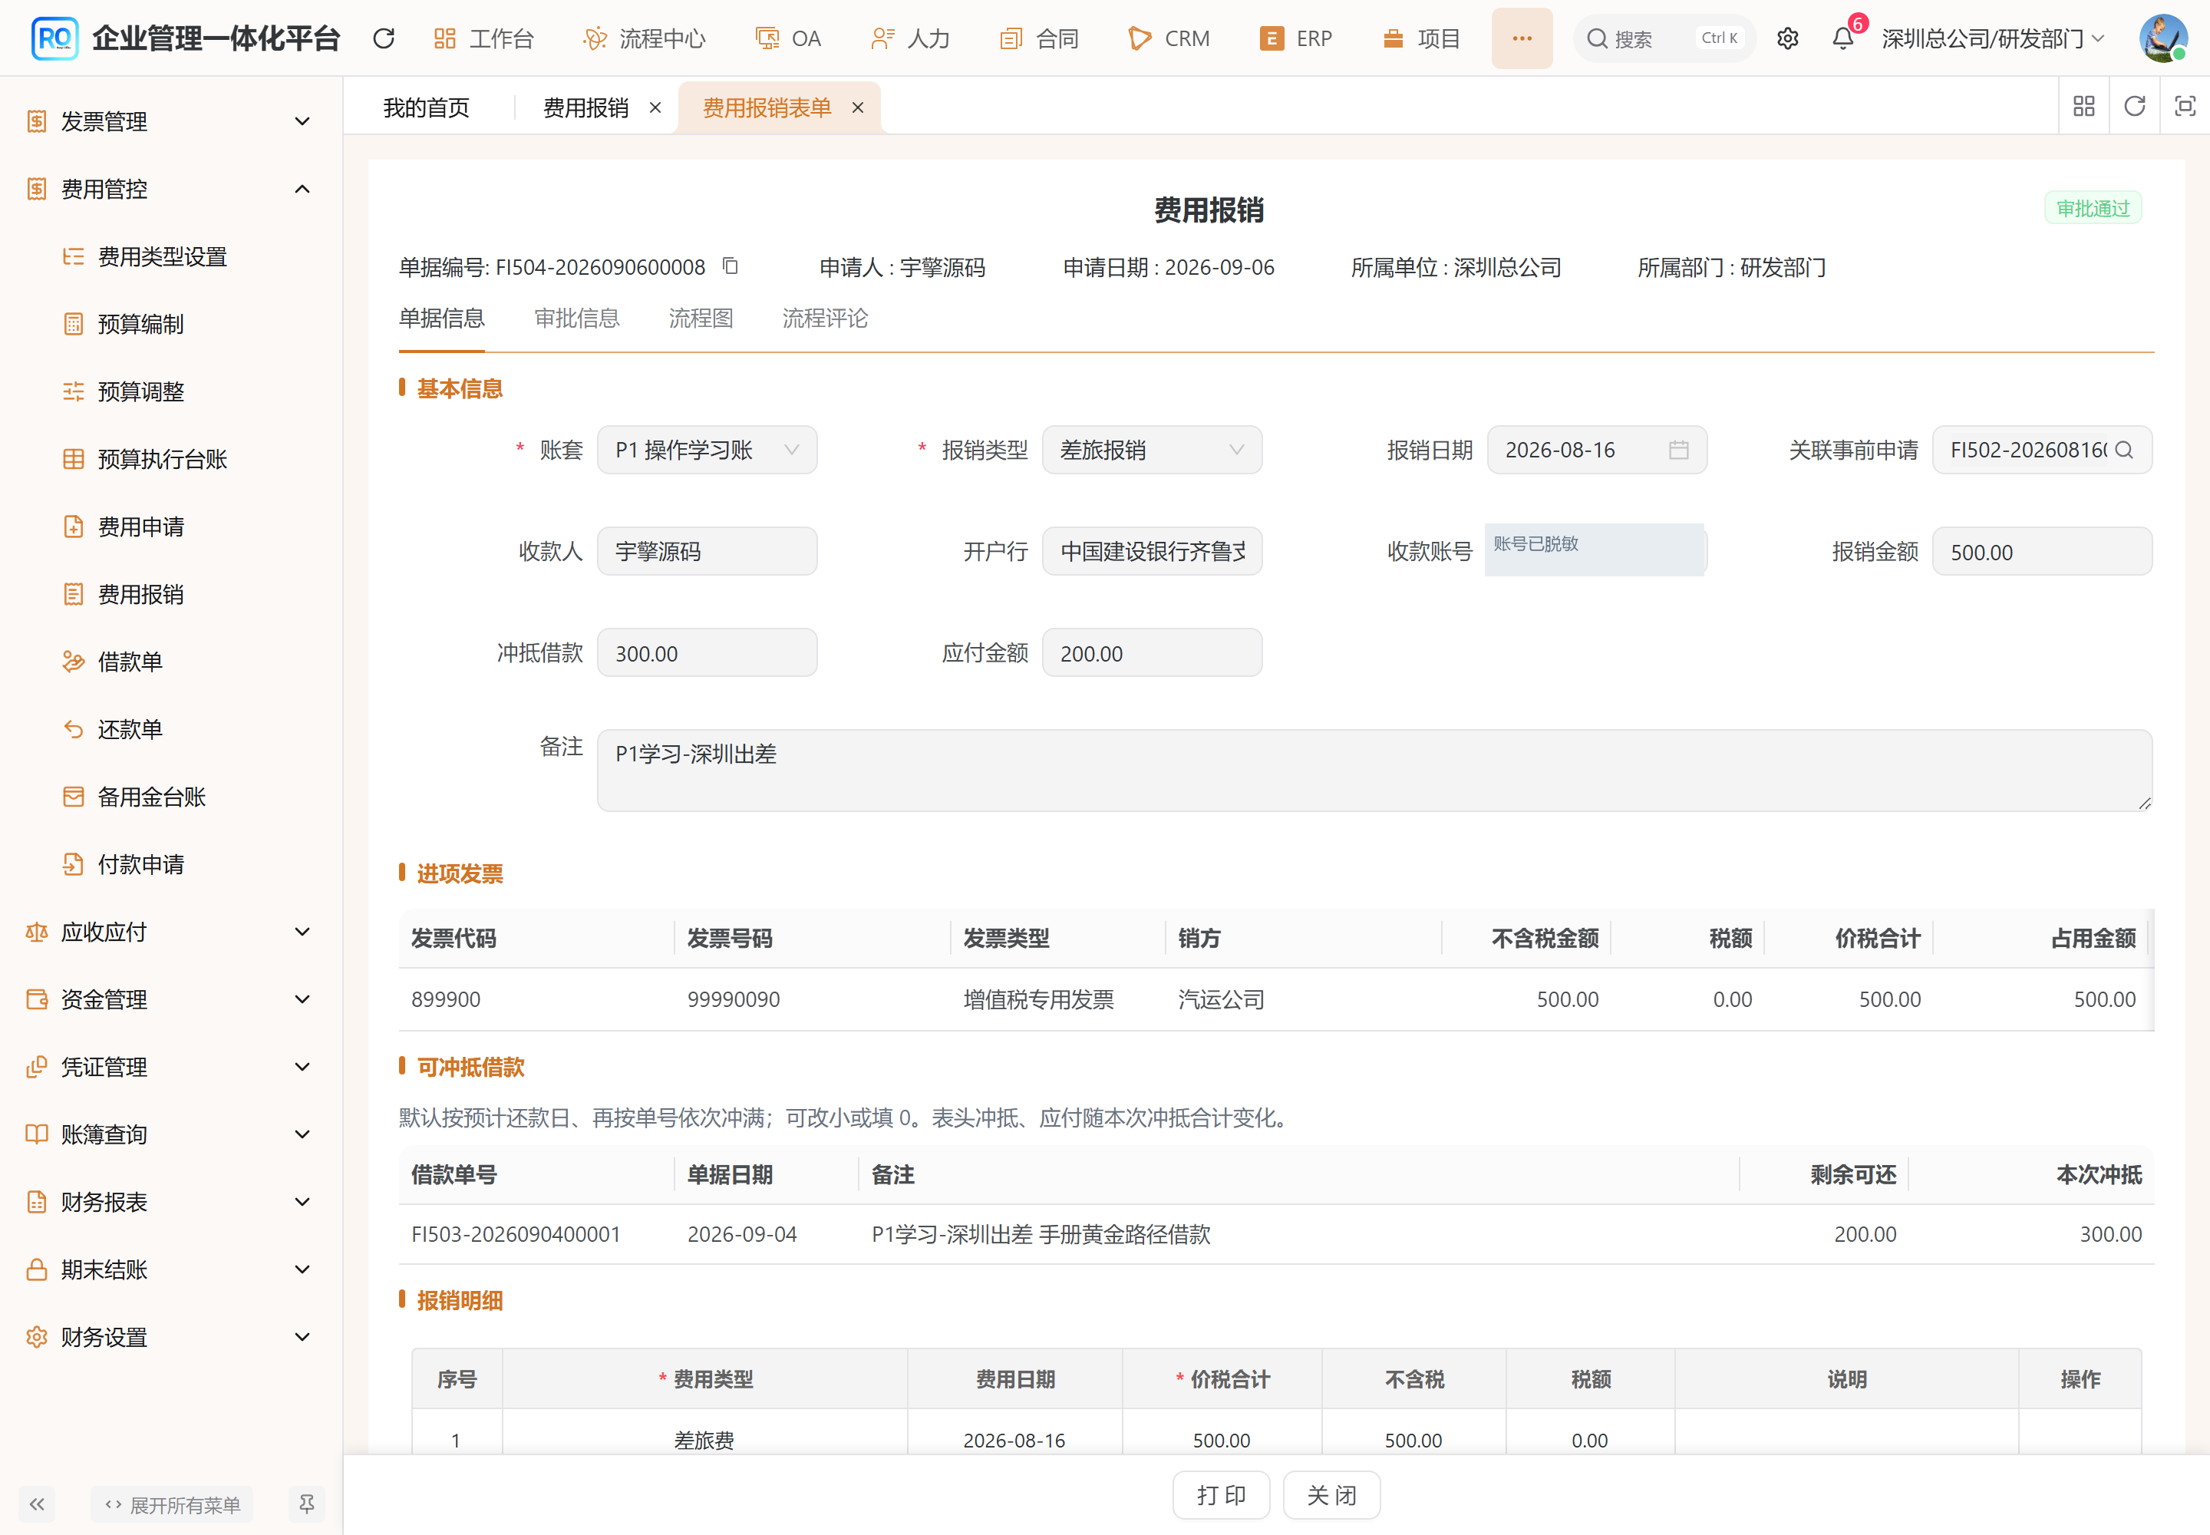The height and width of the screenshot is (1535, 2210).
Task: Open 还款单 menu item
Action: coord(130,730)
